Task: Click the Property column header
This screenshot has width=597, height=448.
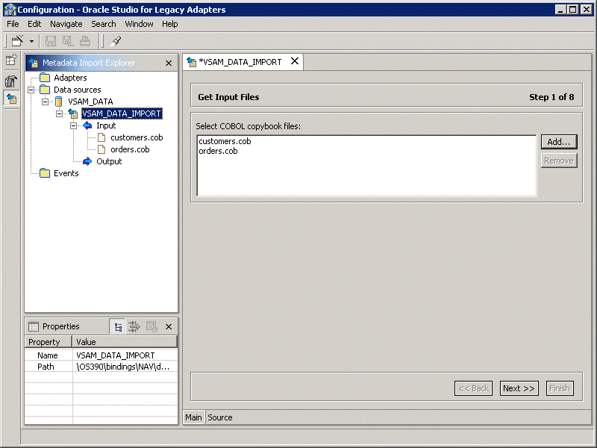Action: click(x=49, y=342)
